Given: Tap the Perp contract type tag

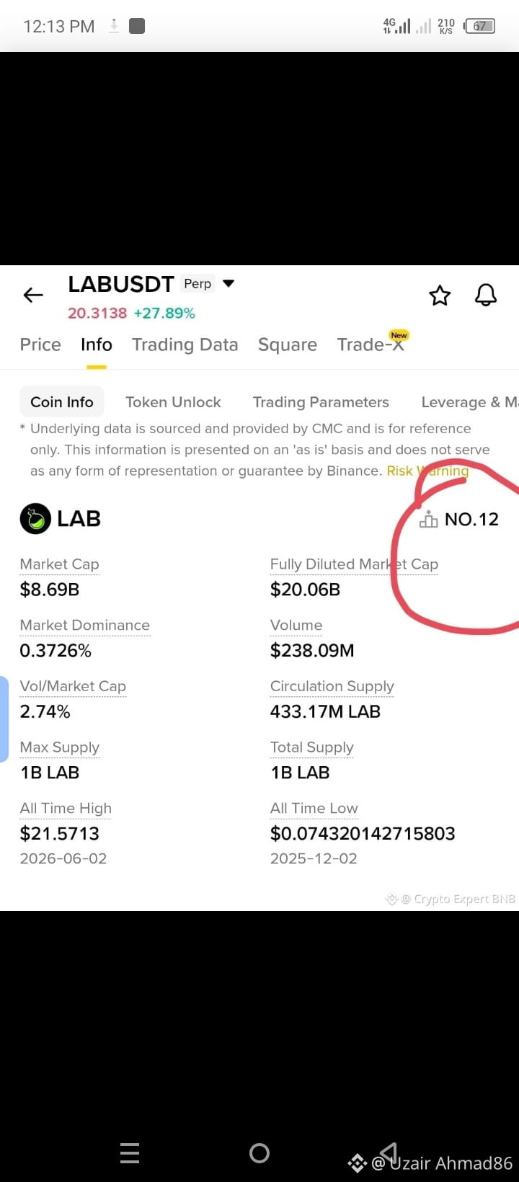Looking at the screenshot, I should pyautogui.click(x=198, y=283).
